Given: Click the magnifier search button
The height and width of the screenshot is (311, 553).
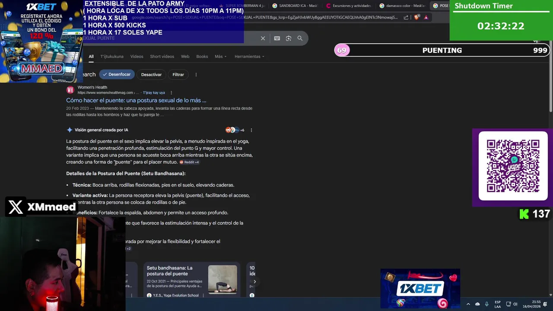Looking at the screenshot, I should point(300,38).
